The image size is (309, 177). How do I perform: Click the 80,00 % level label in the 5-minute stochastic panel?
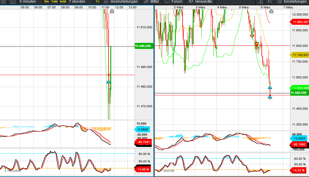(144, 154)
